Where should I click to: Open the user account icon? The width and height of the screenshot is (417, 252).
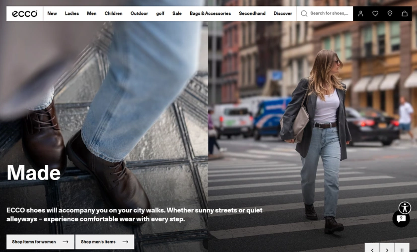pyautogui.click(x=360, y=13)
